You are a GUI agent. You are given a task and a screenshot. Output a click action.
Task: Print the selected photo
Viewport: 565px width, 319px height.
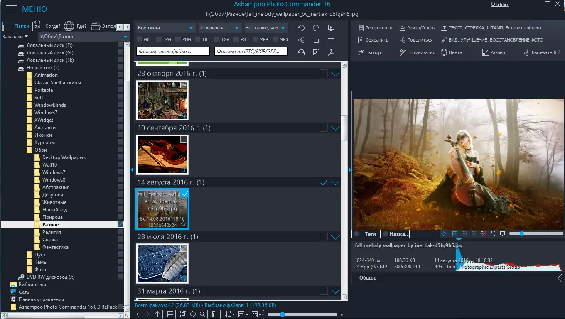tap(331, 40)
